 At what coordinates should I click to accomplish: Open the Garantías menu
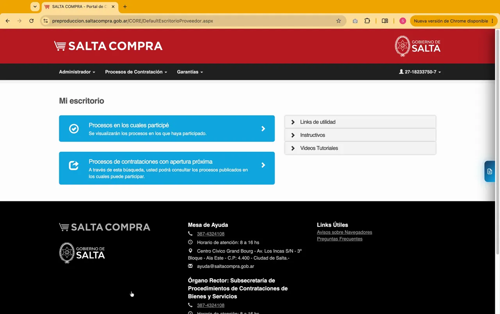click(x=190, y=72)
